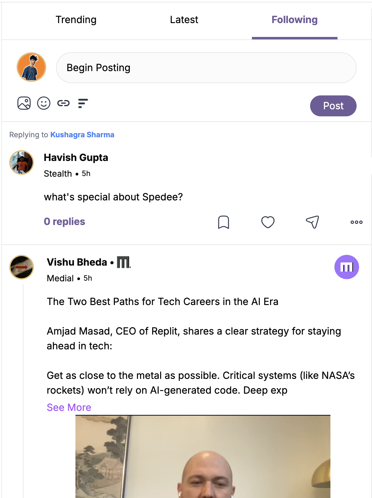Open more options for Havish's reply
The height and width of the screenshot is (498, 372).
tap(356, 222)
